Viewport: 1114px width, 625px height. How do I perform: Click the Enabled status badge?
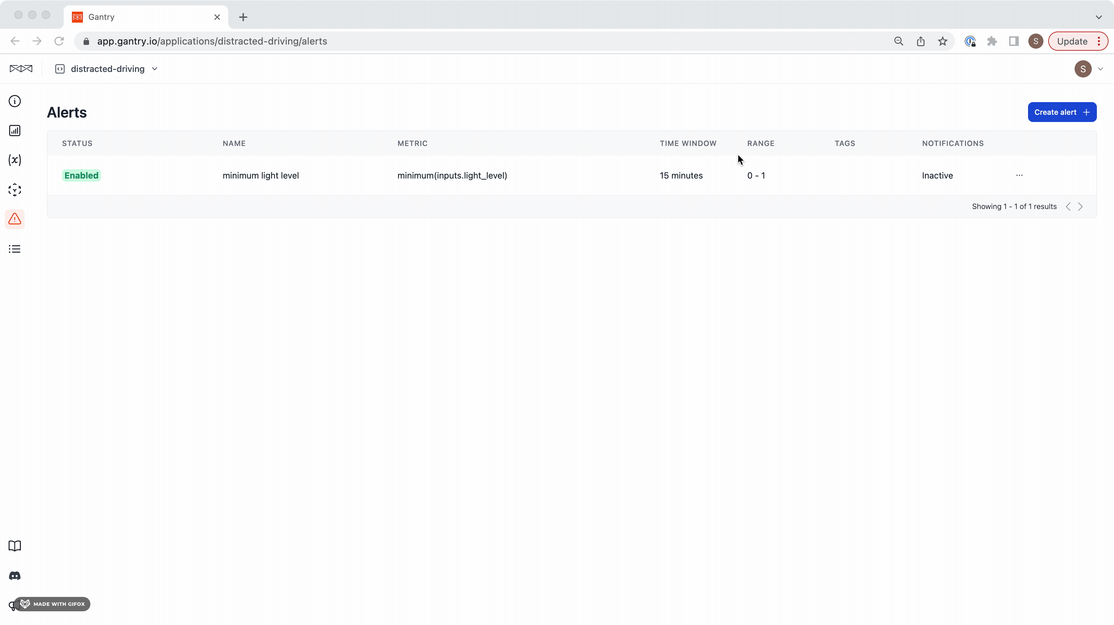click(x=81, y=175)
